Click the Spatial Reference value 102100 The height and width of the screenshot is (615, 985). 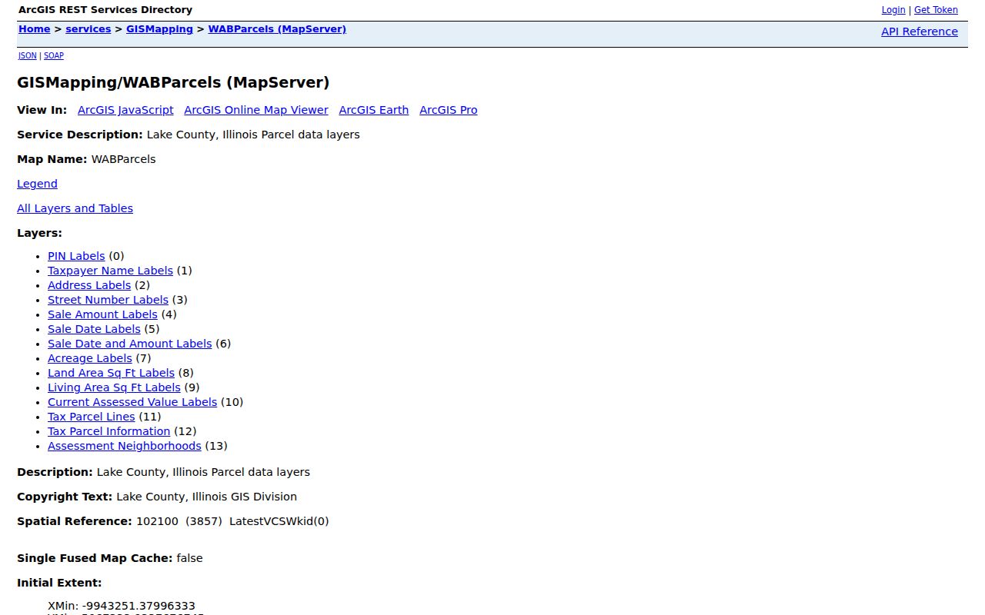click(x=157, y=521)
